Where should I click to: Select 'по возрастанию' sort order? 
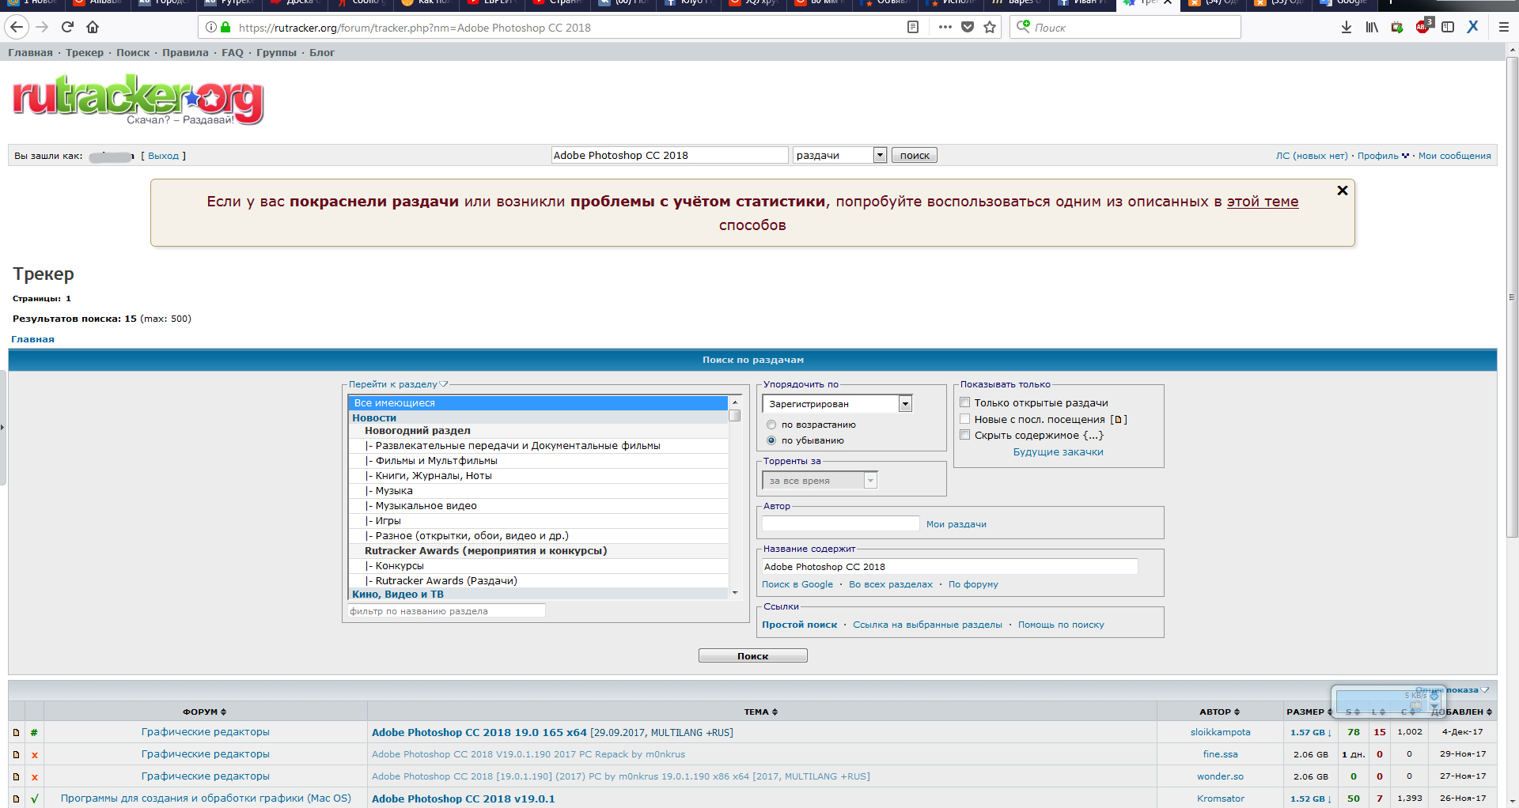(x=771, y=425)
